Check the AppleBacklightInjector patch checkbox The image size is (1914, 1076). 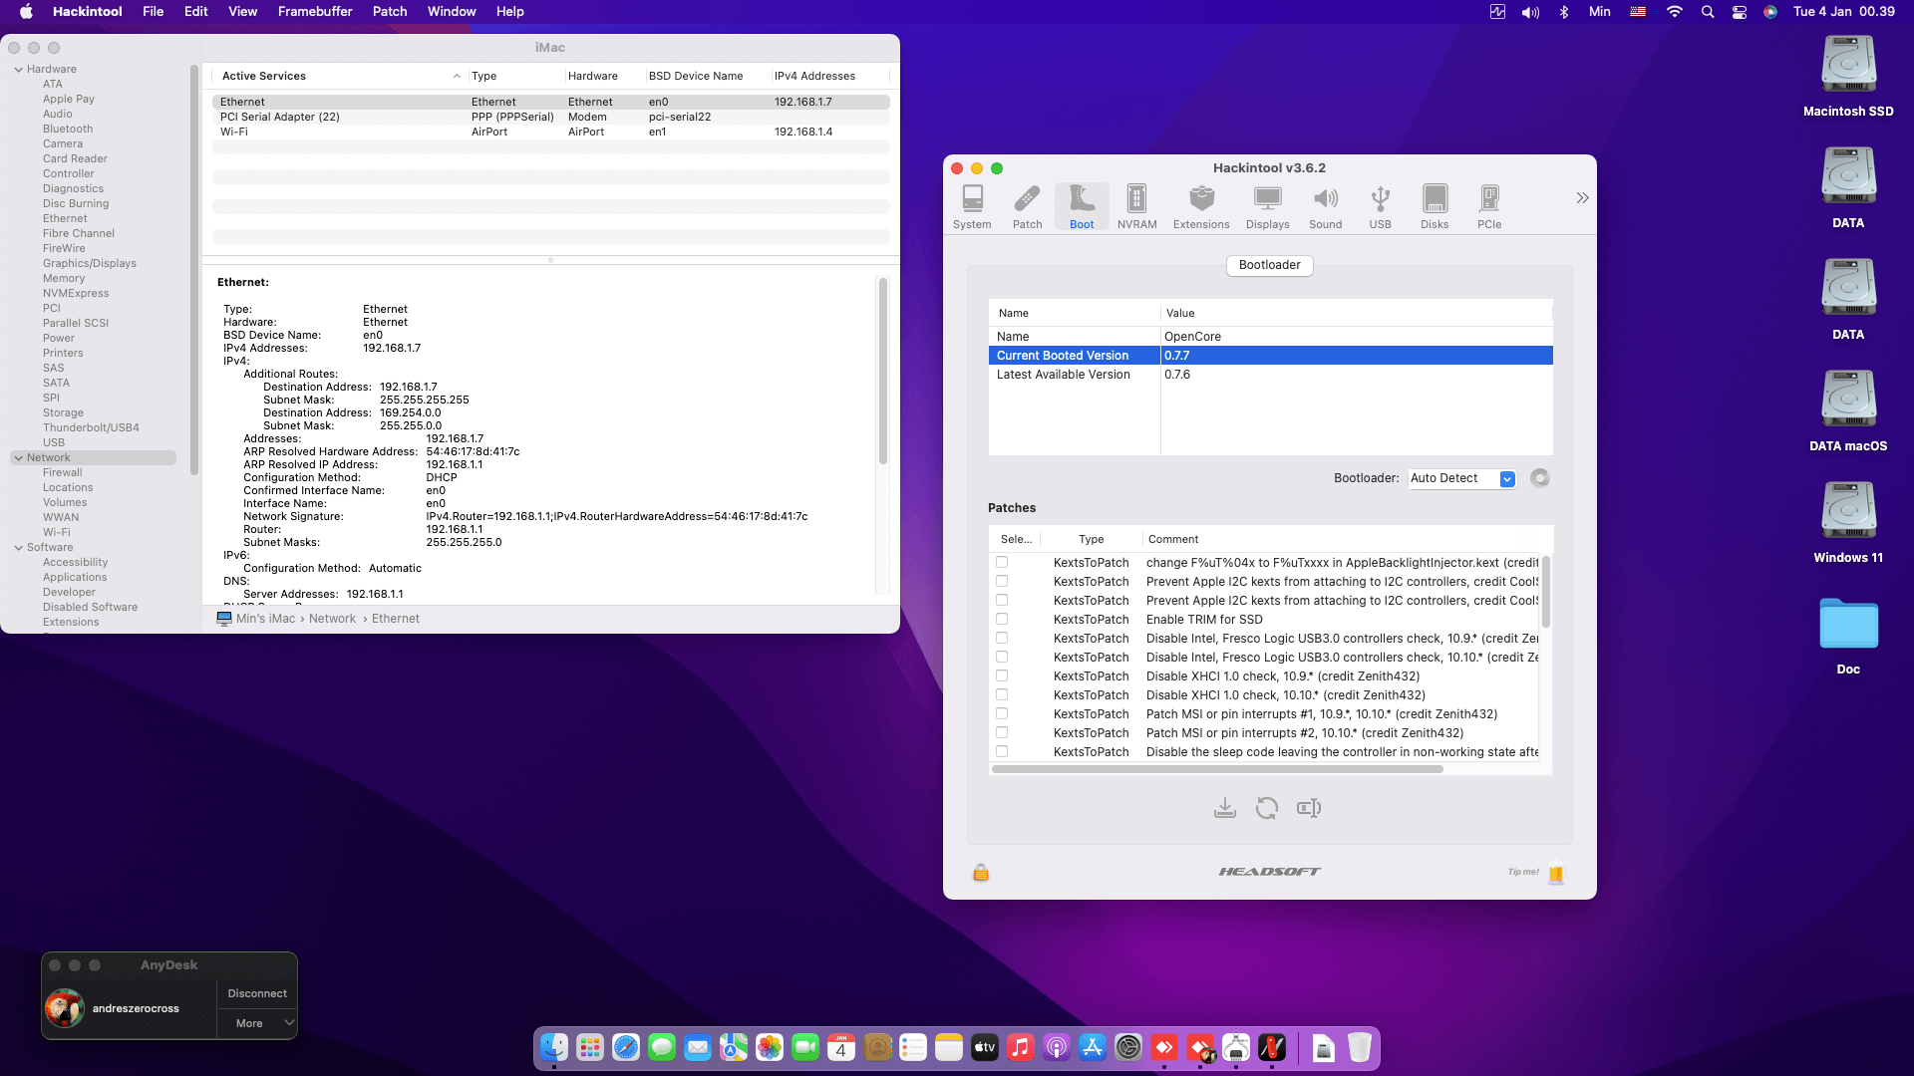(x=1002, y=563)
